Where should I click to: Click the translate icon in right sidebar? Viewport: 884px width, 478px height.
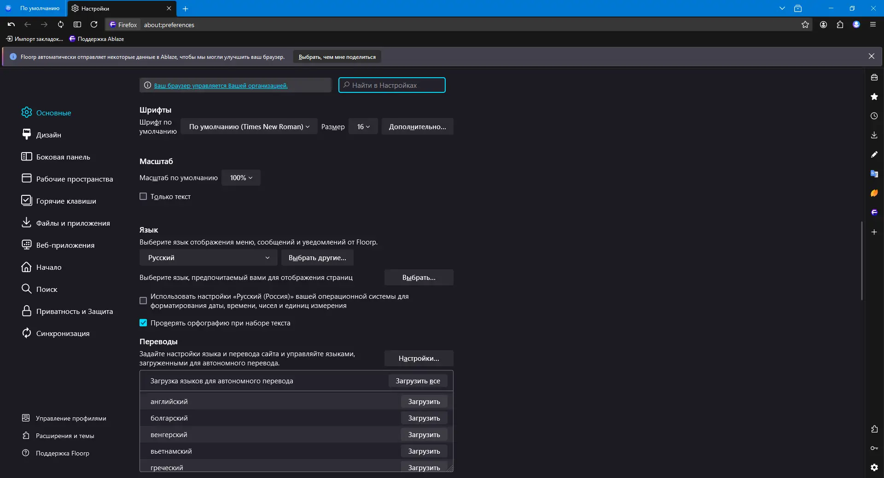(x=874, y=174)
